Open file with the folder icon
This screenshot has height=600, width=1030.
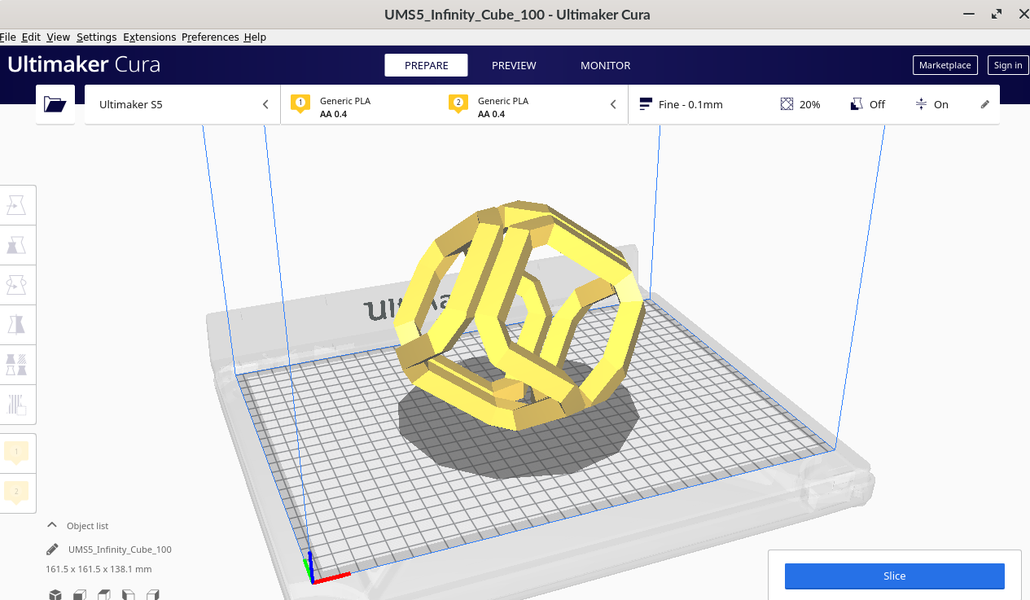(x=55, y=104)
